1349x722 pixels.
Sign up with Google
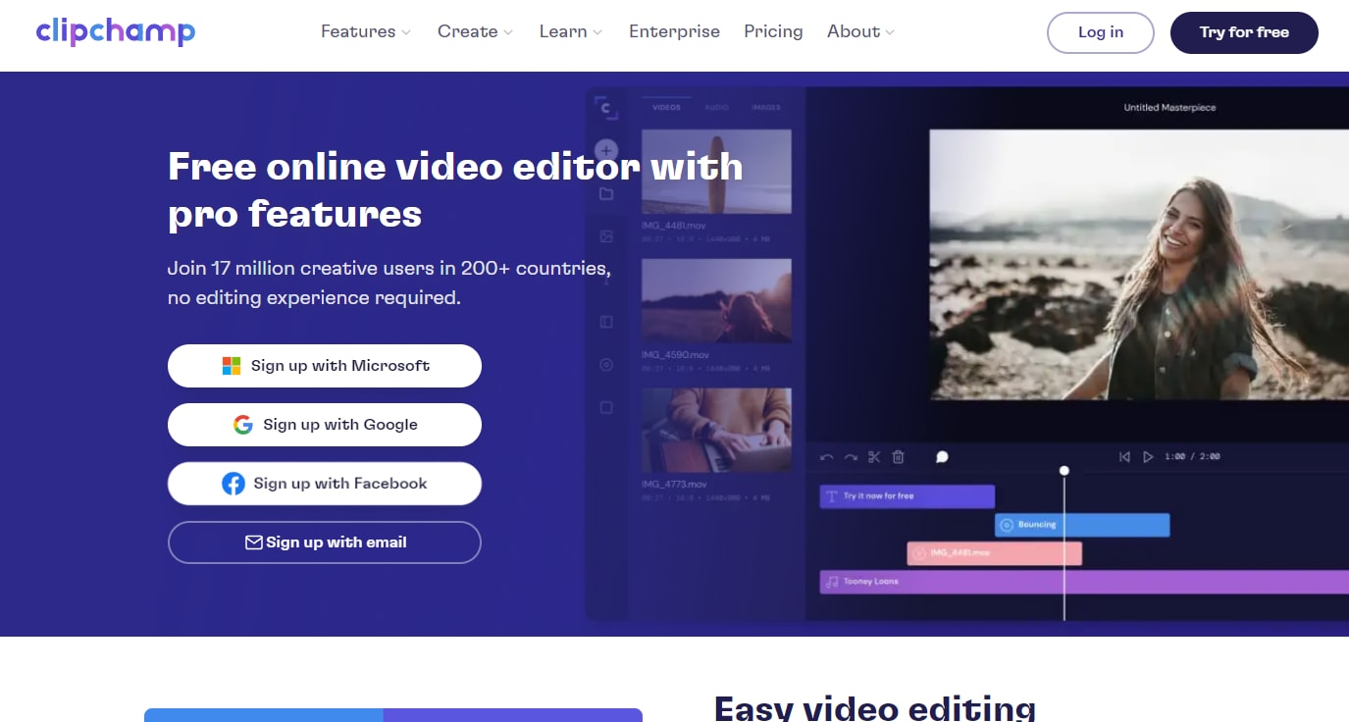coord(325,425)
